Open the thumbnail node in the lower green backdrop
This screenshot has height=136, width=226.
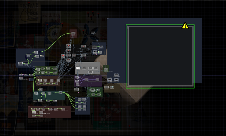[98, 90]
